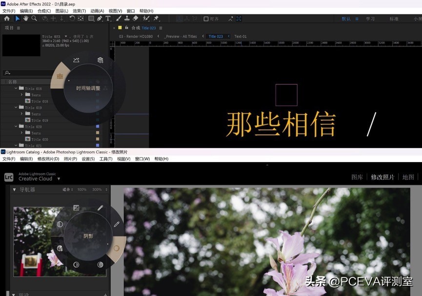Enable the 对齐 snap checkbox in AE toolbar
This screenshot has width=422, height=296.
tap(205, 19)
